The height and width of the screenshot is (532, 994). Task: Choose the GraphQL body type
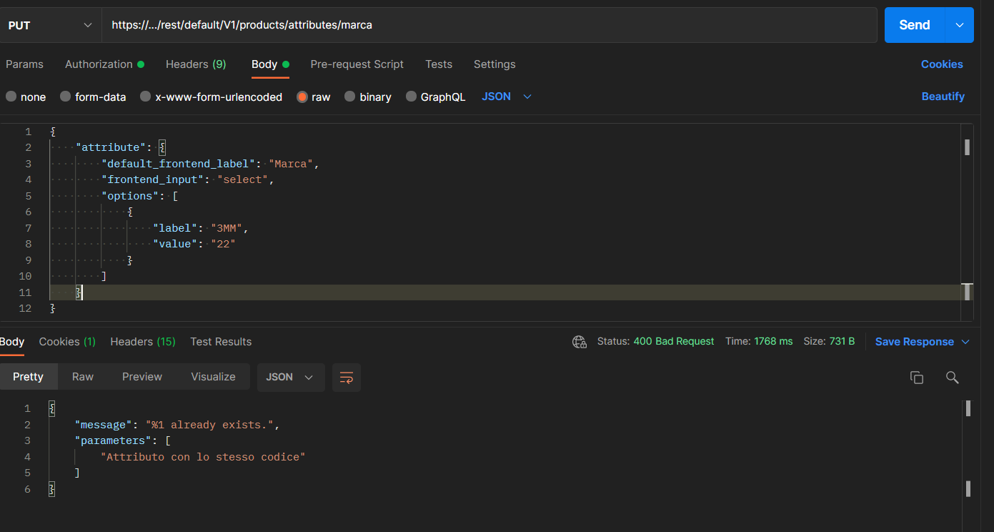[412, 97]
